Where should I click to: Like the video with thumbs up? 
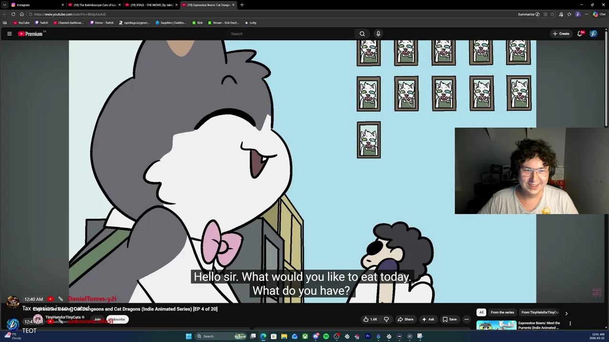[x=370, y=319]
